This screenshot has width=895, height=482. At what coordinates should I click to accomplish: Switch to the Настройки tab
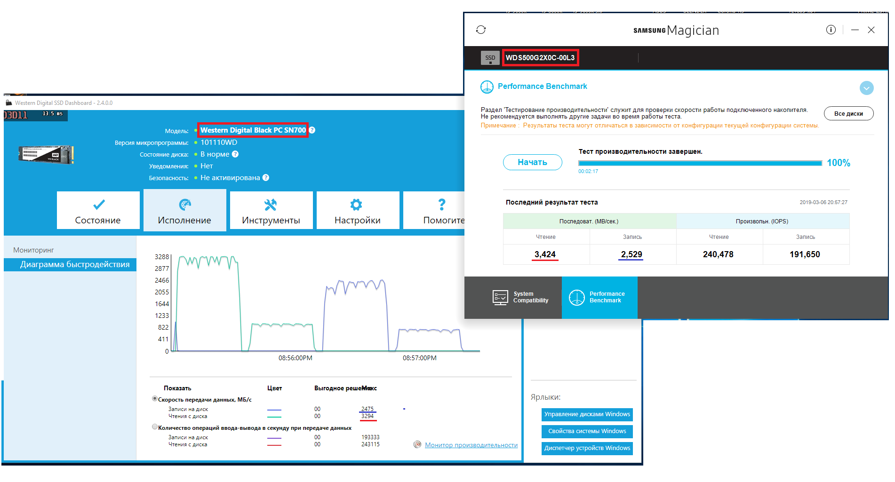tap(358, 210)
